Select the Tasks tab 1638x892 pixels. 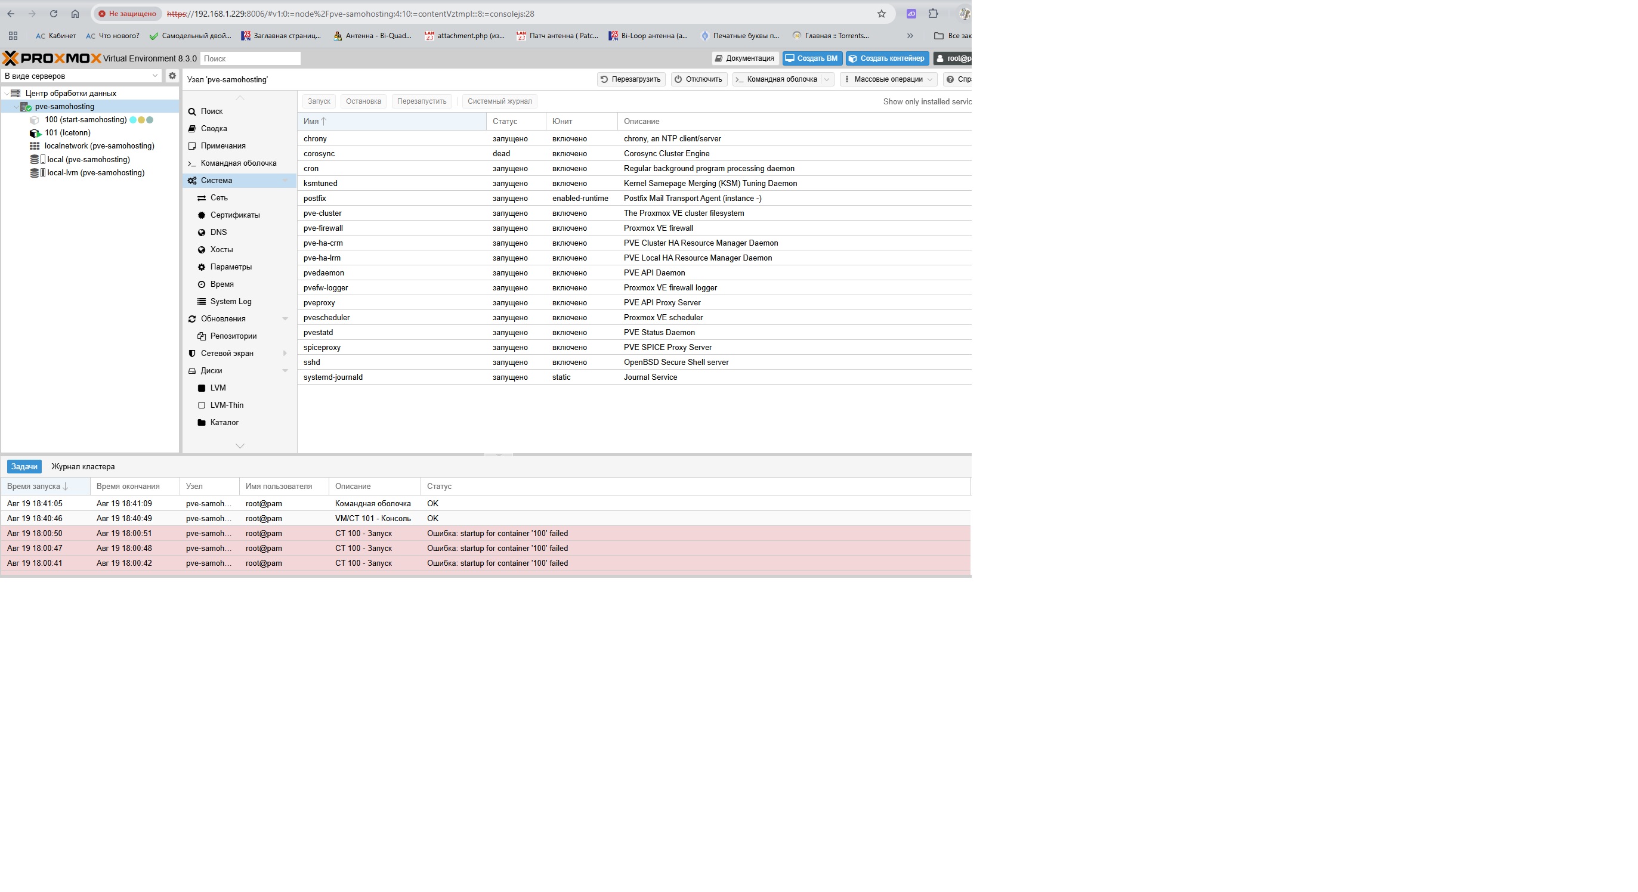click(x=24, y=467)
